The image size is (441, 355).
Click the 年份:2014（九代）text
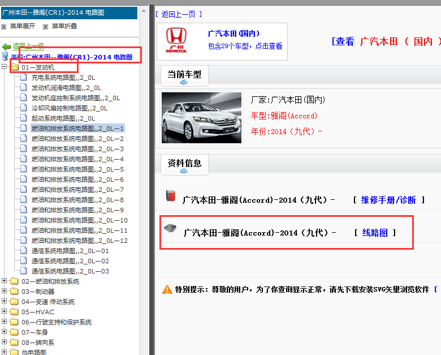click(286, 131)
